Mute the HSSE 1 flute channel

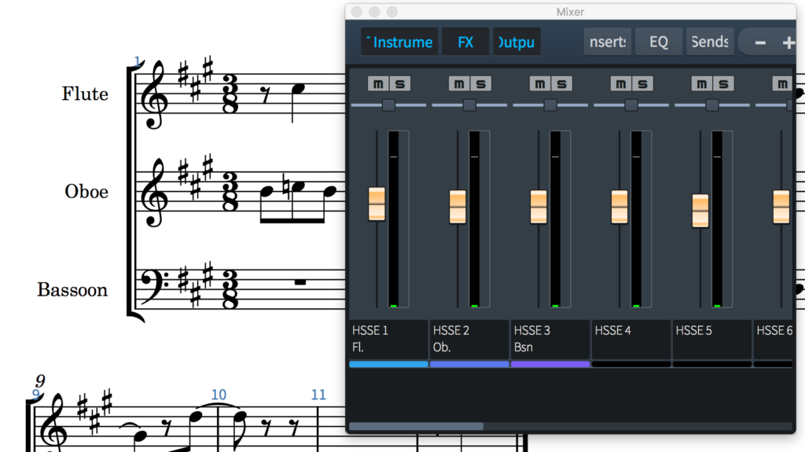(x=379, y=83)
